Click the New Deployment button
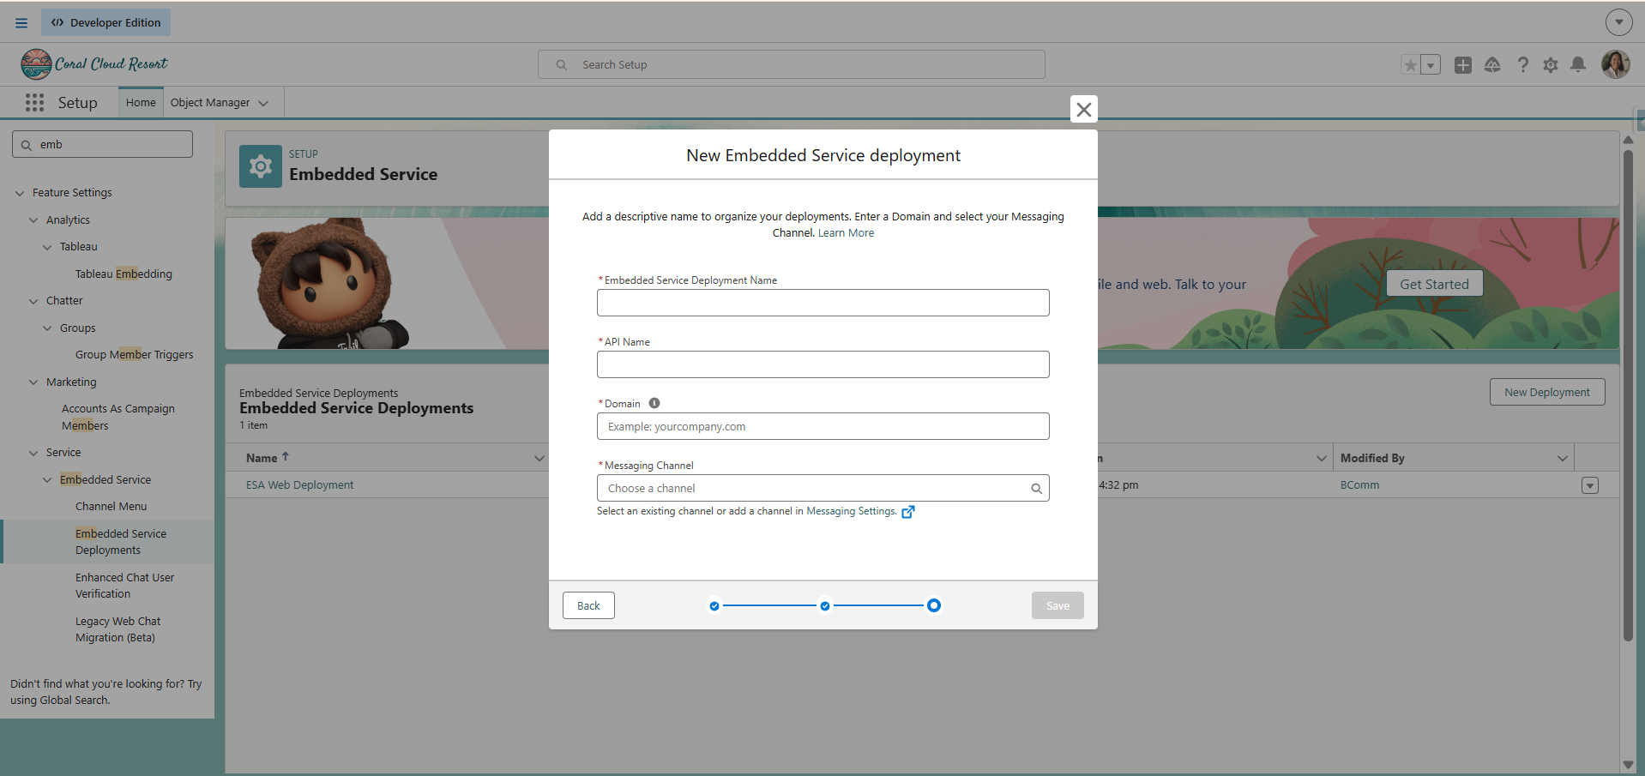Screen dimensions: 1645x776 click(1547, 392)
